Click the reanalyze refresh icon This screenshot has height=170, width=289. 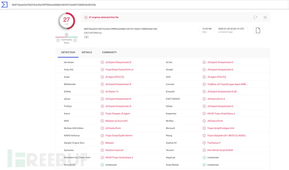pos(255,17)
